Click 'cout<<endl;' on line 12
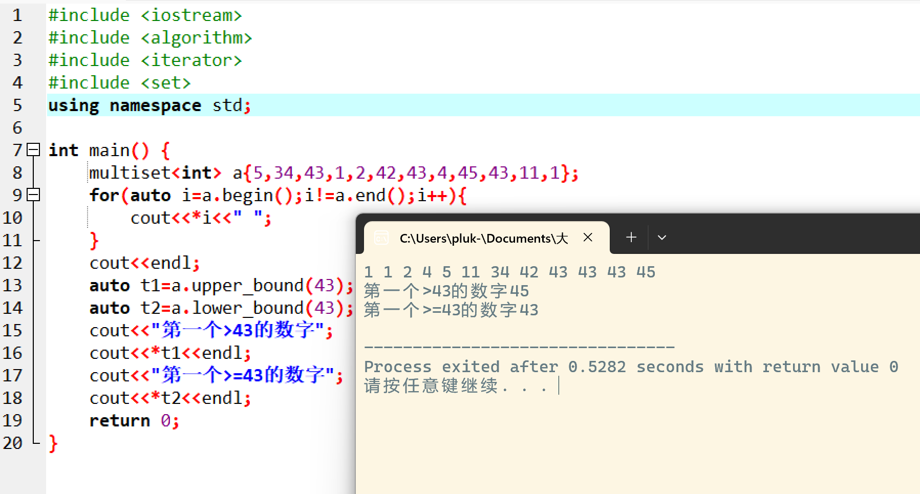This screenshot has height=494, width=920. click(143, 263)
